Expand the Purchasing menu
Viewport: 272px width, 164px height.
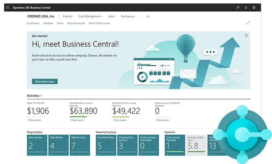(129, 16)
